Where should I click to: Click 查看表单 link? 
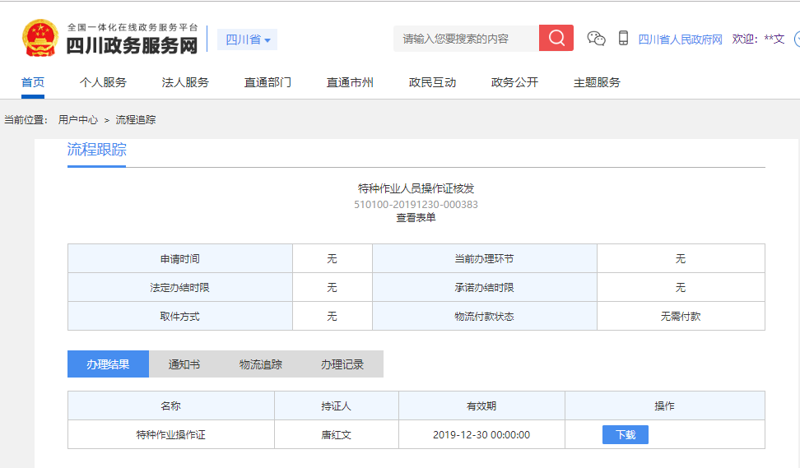coord(416,218)
